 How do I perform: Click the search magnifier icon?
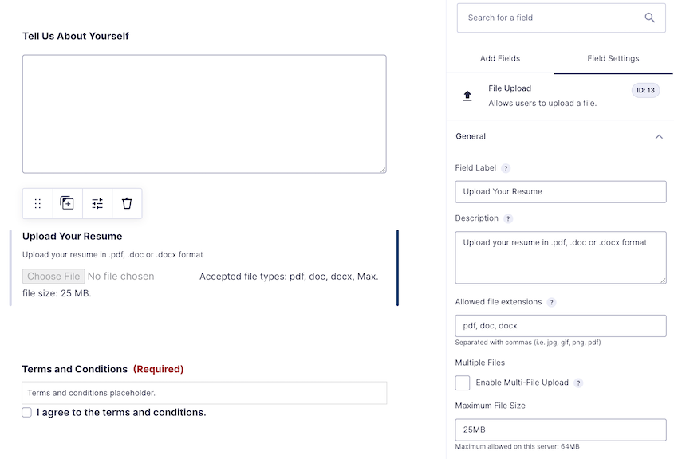650,18
